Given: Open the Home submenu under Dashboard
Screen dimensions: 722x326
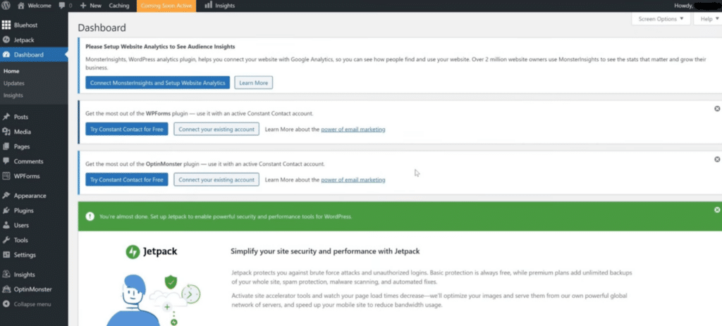Looking at the screenshot, I should (x=11, y=71).
